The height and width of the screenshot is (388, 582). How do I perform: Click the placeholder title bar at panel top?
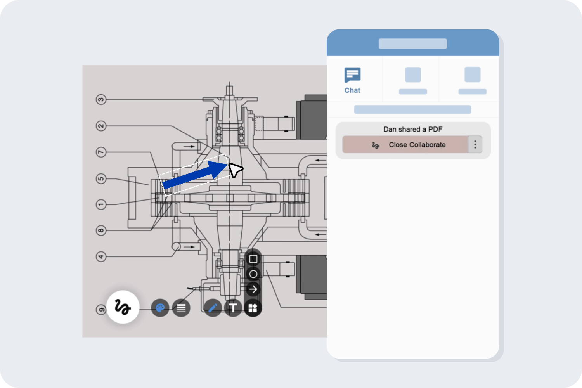pyautogui.click(x=413, y=43)
